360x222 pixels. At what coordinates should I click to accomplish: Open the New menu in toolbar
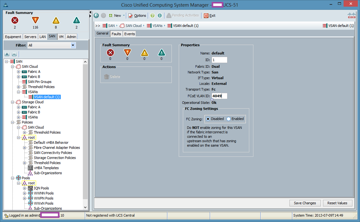pyautogui.click(x=115, y=15)
